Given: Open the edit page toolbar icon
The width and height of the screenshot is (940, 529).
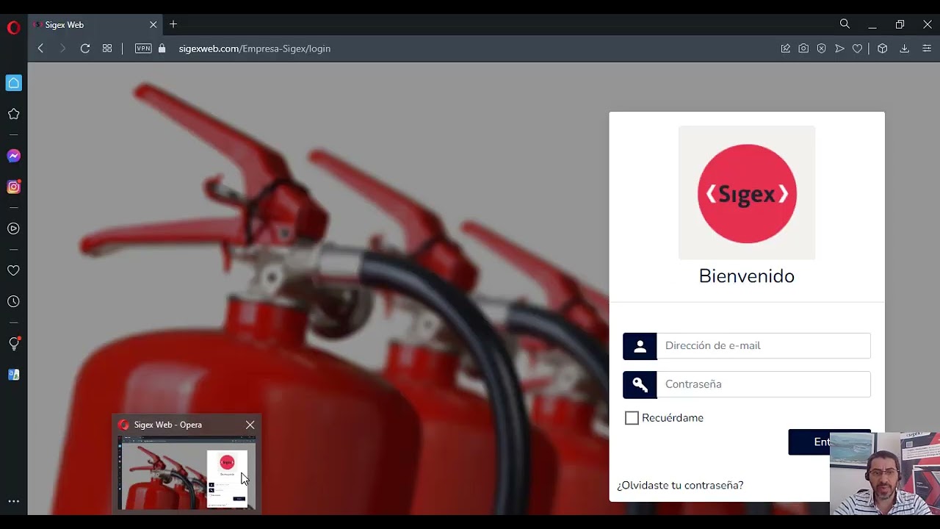Looking at the screenshot, I should pyautogui.click(x=785, y=48).
